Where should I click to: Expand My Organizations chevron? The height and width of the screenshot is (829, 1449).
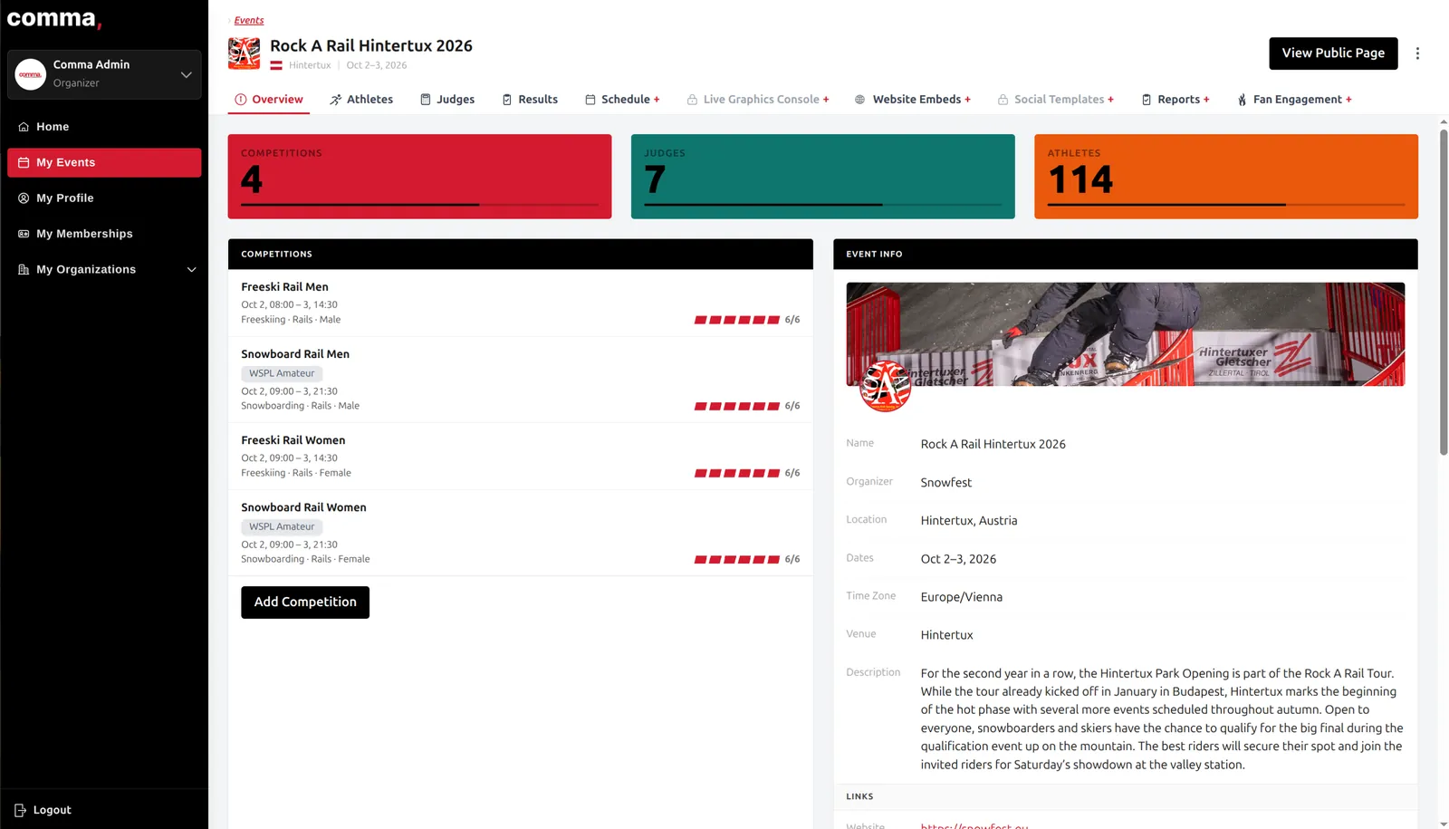pos(191,269)
